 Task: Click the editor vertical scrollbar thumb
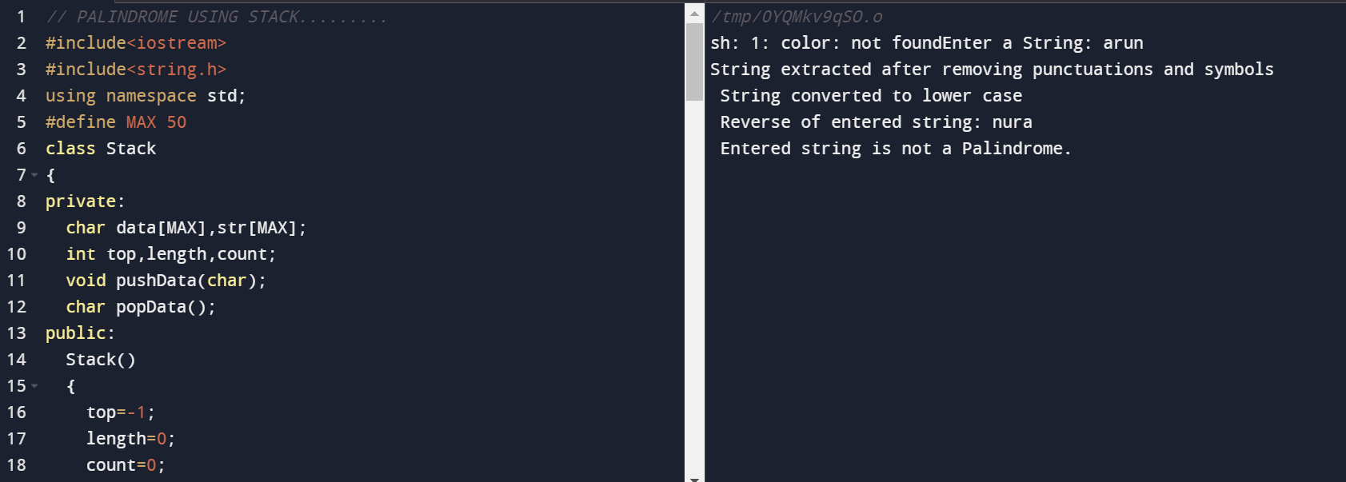(x=694, y=62)
